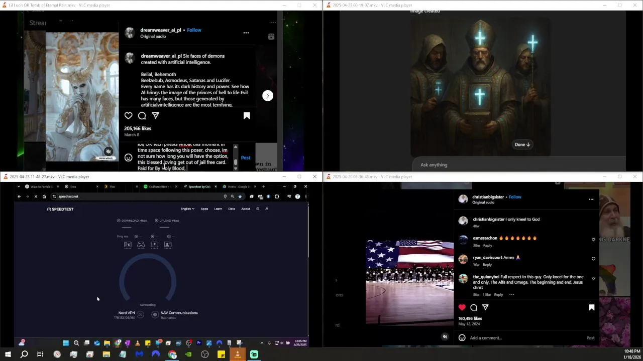Viewport: 643px width, 361px height.
Task: Click the AI-generated priests image
Action: [x=481, y=87]
